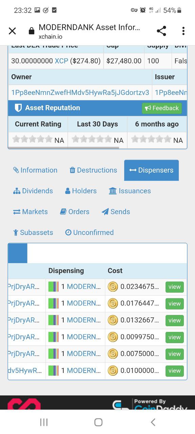
Task: View dispenser costing 0.0234675 BTC
Action: click(x=174, y=287)
